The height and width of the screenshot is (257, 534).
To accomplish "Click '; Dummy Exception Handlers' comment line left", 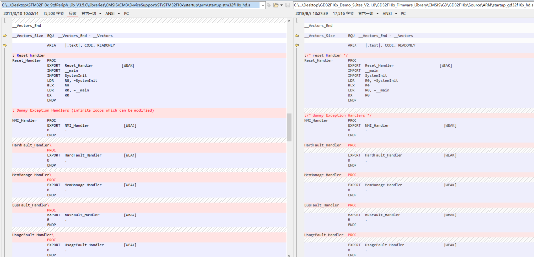I will (83, 110).
